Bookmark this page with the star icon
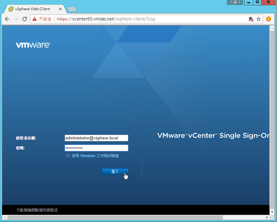 tap(259, 19)
